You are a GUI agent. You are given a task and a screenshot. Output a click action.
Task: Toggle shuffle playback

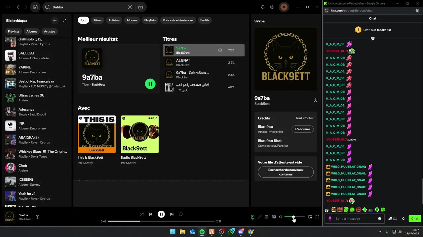[x=142, y=214]
